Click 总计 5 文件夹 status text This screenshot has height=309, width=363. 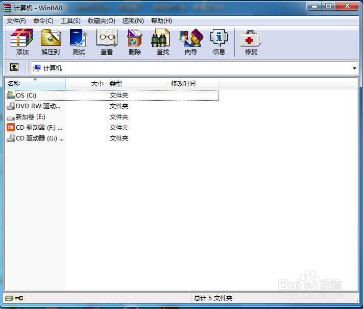pyautogui.click(x=213, y=298)
